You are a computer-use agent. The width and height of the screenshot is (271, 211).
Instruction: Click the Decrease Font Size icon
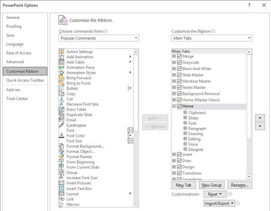61,104
